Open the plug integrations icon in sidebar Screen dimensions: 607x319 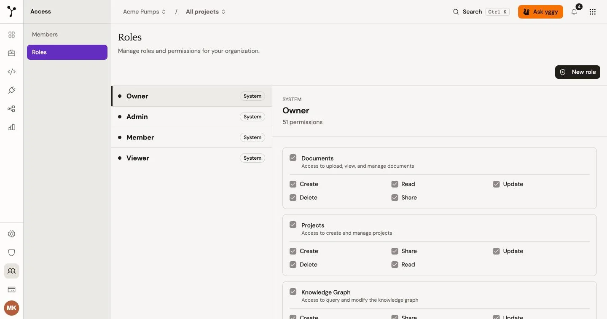pos(12,90)
